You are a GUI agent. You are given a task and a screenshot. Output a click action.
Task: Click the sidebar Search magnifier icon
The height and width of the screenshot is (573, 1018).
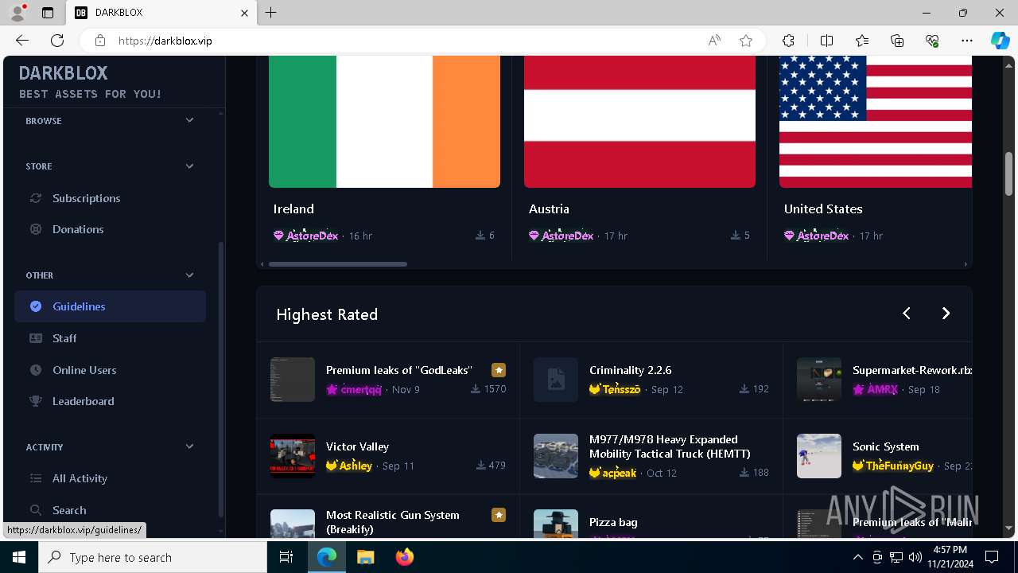(36, 510)
